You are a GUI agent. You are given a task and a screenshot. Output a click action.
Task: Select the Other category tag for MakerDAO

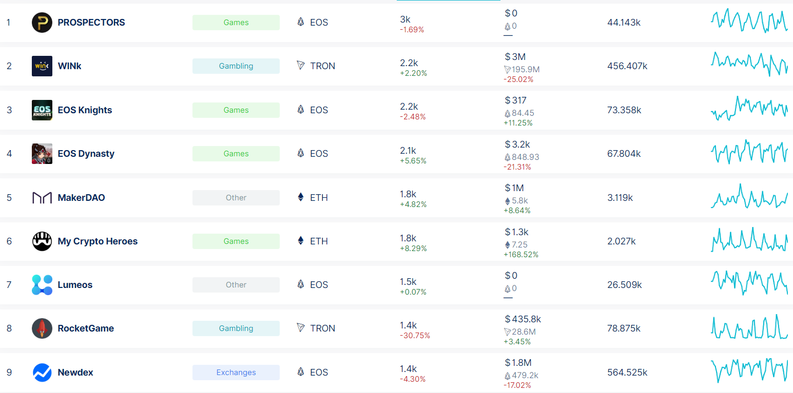coord(236,198)
